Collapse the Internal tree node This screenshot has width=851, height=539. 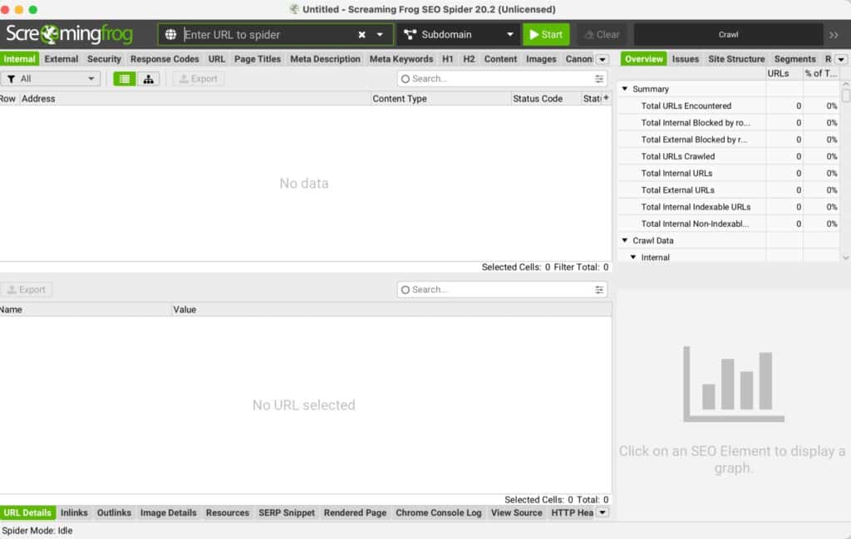click(632, 257)
